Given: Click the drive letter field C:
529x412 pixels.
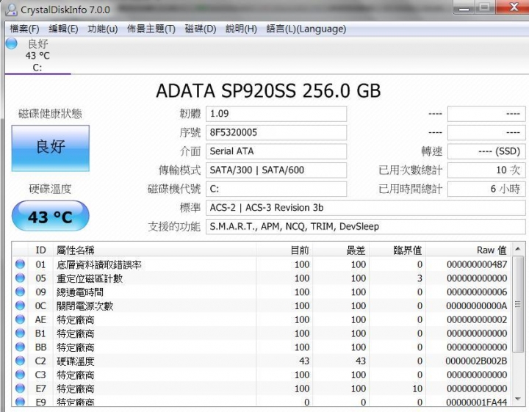Looking at the screenshot, I should click(276, 189).
